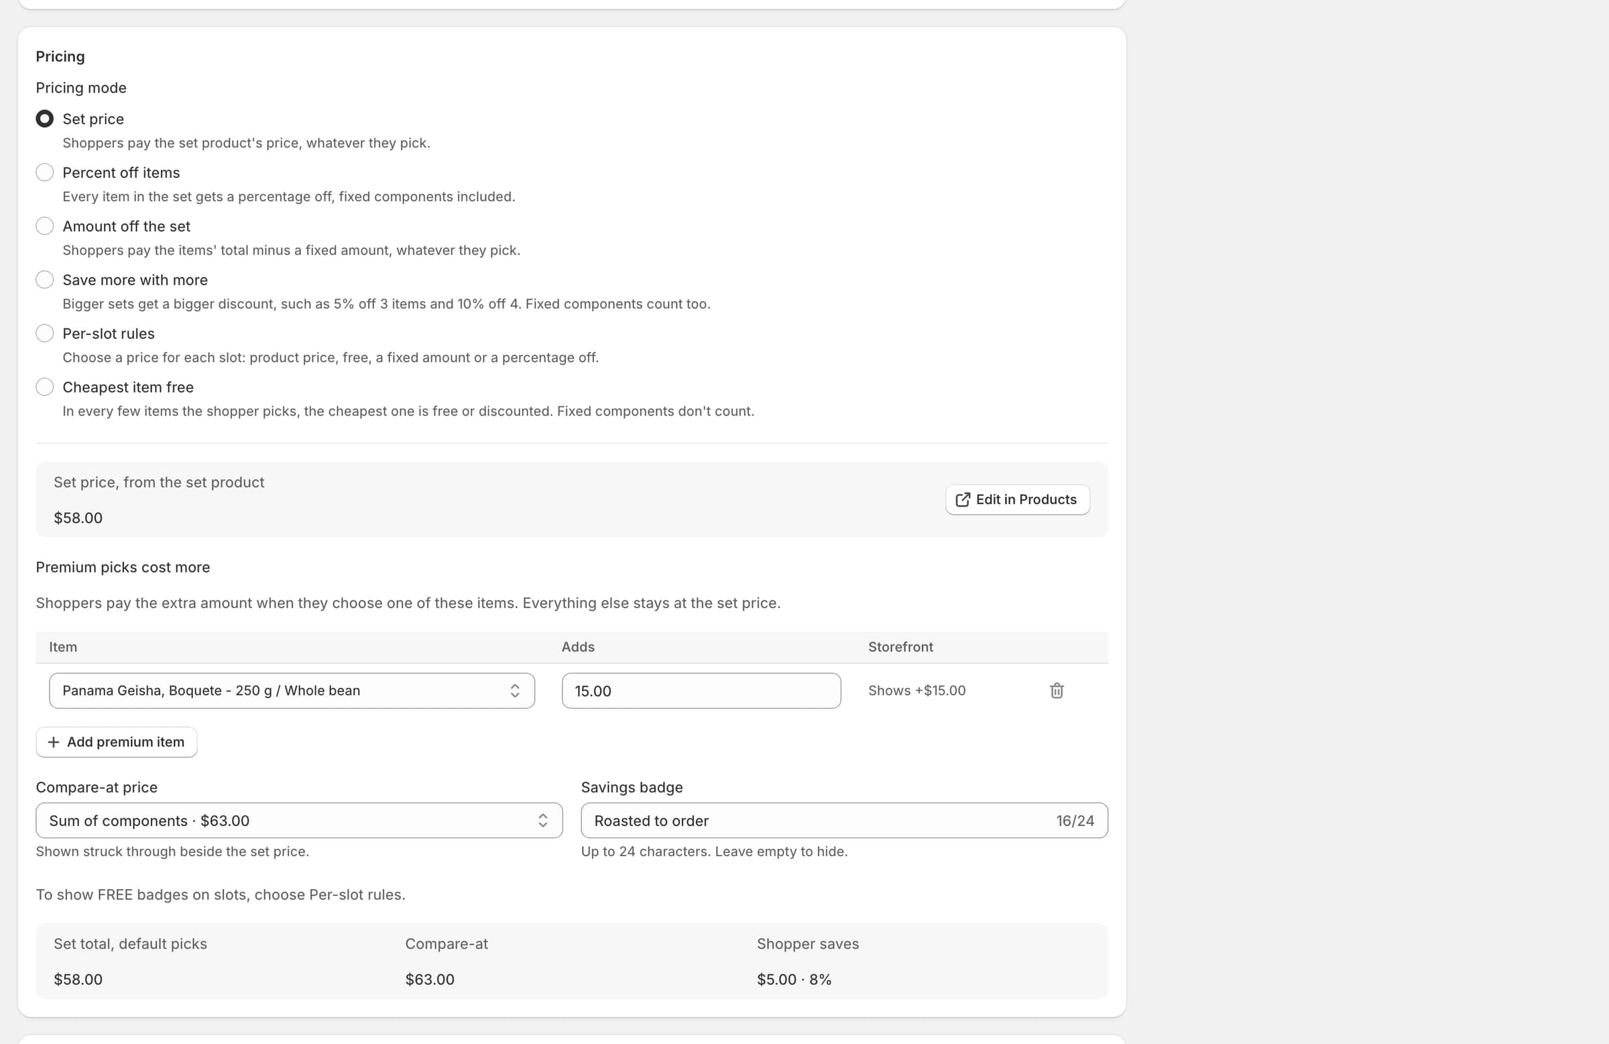
Task: Click the Adds amount field showing 15.00
Action: tap(701, 691)
